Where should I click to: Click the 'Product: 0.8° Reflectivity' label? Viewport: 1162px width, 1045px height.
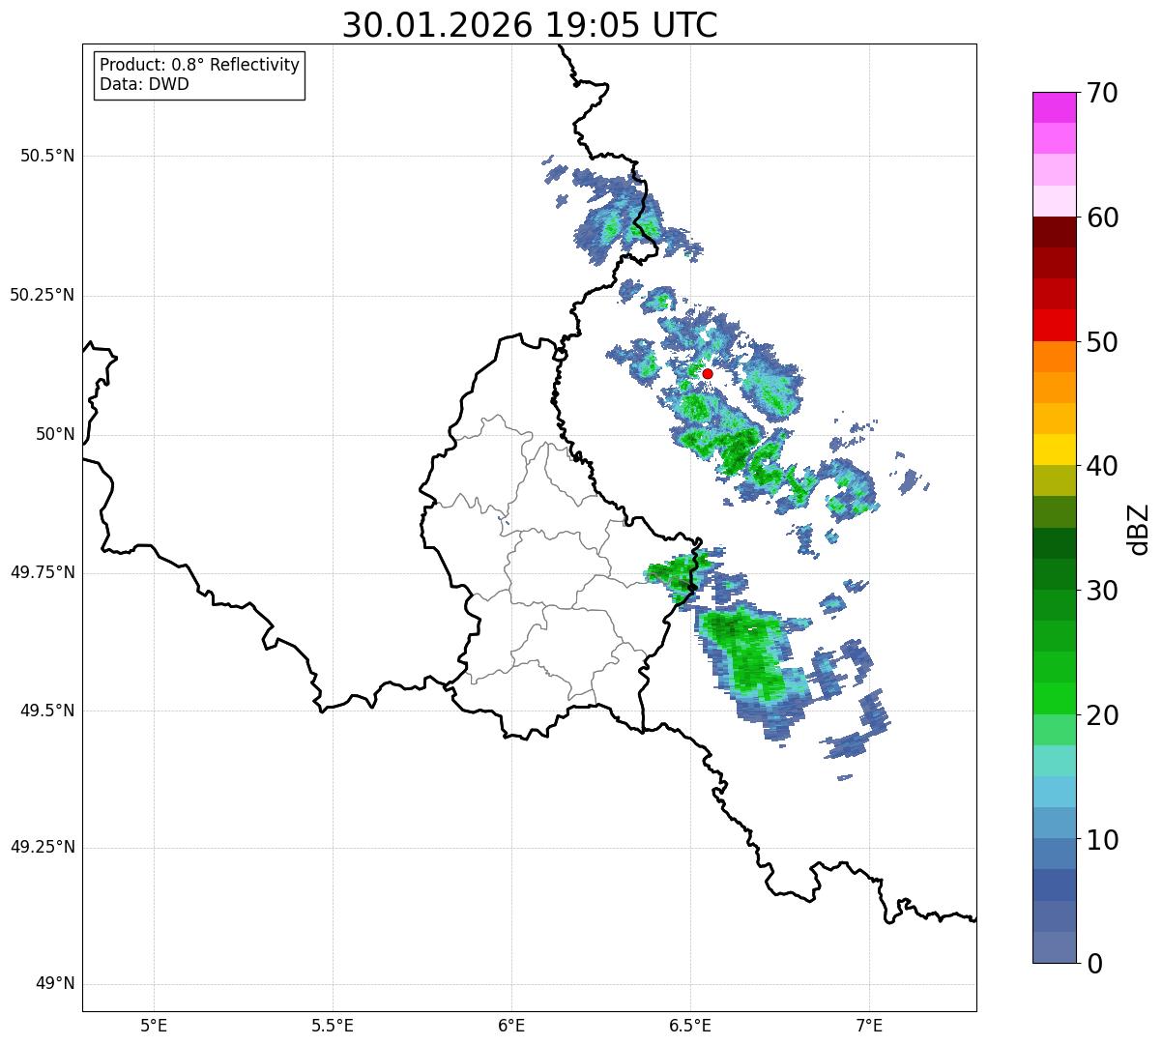coord(200,65)
